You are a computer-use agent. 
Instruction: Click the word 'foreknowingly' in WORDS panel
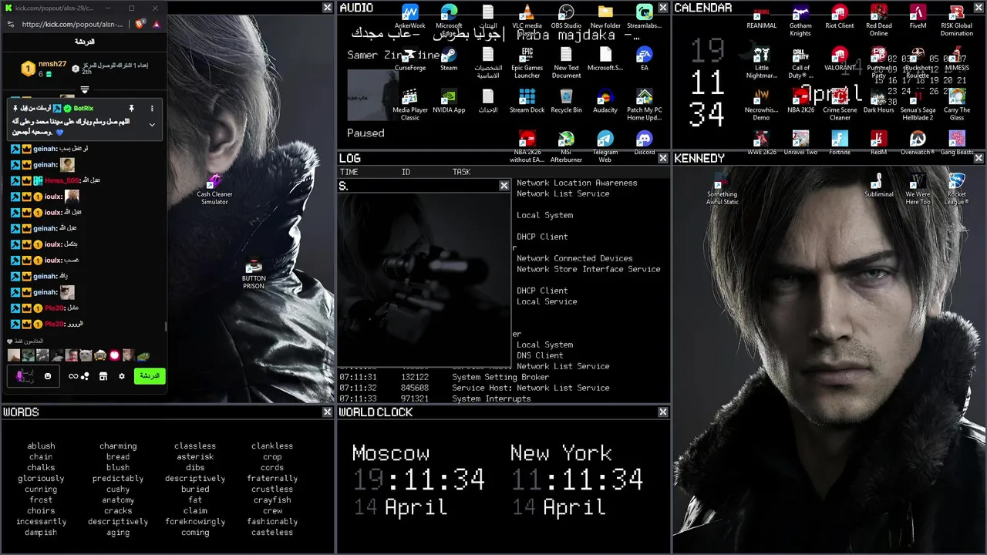(x=195, y=522)
